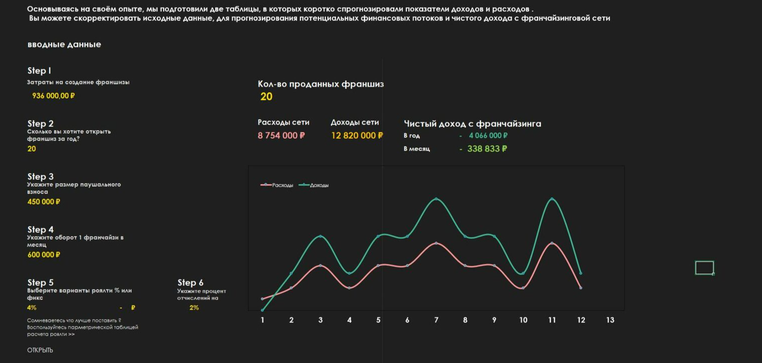Click the 'Укажите размер паушального взноса' label
The width and height of the screenshot is (762, 363).
coord(74,188)
